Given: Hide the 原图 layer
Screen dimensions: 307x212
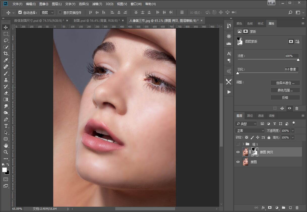Looking at the screenshot, I should 238,162.
